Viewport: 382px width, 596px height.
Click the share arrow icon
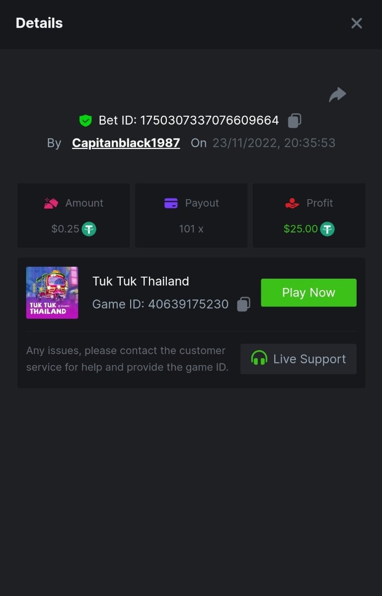337,94
